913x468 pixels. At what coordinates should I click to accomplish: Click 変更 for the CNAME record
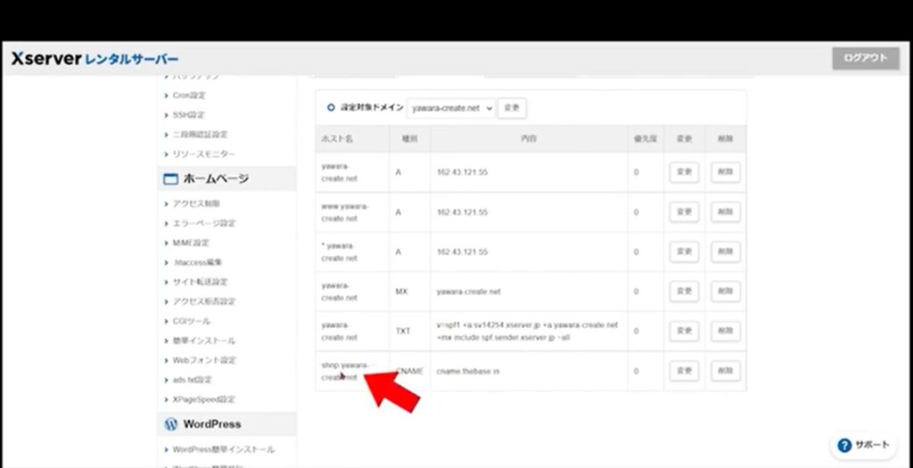(x=684, y=371)
